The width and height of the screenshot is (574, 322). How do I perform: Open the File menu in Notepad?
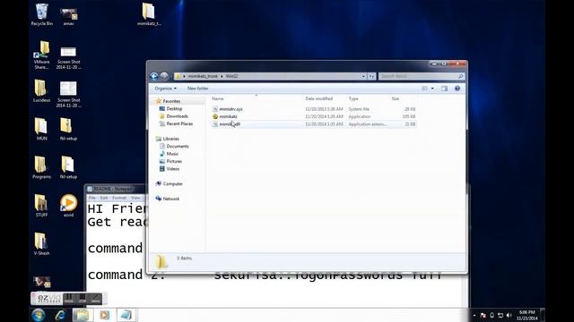click(x=91, y=198)
